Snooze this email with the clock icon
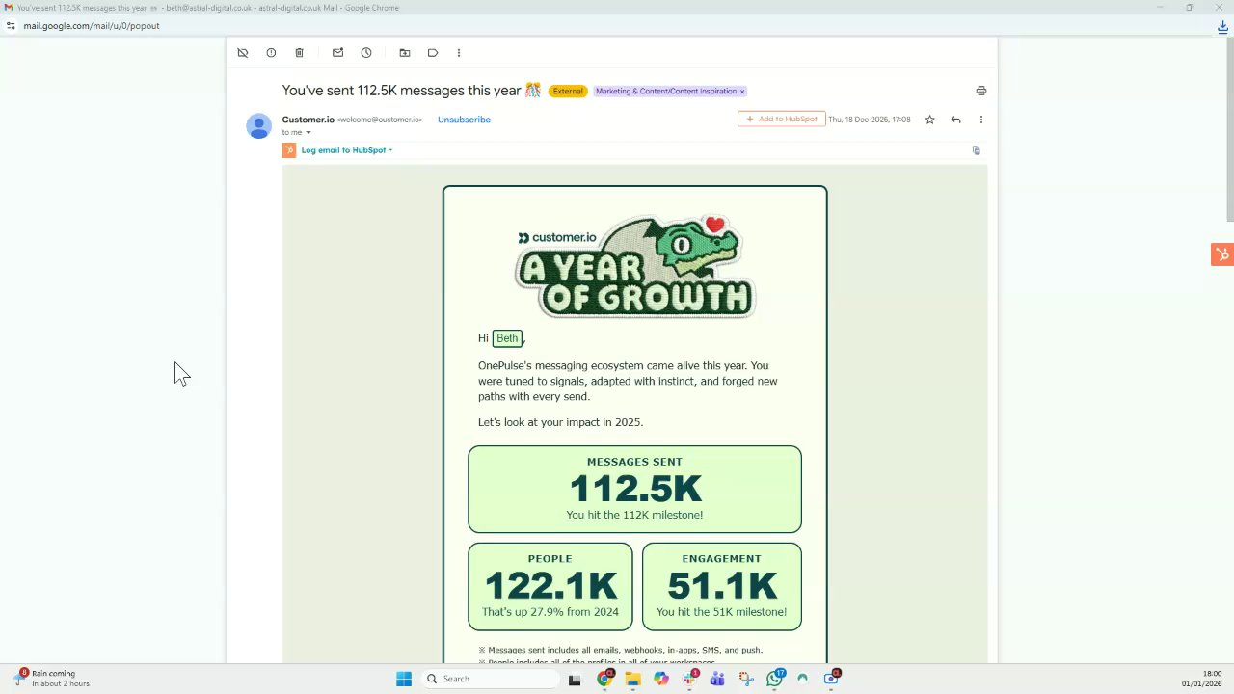The width and height of the screenshot is (1234, 694). pos(366,53)
